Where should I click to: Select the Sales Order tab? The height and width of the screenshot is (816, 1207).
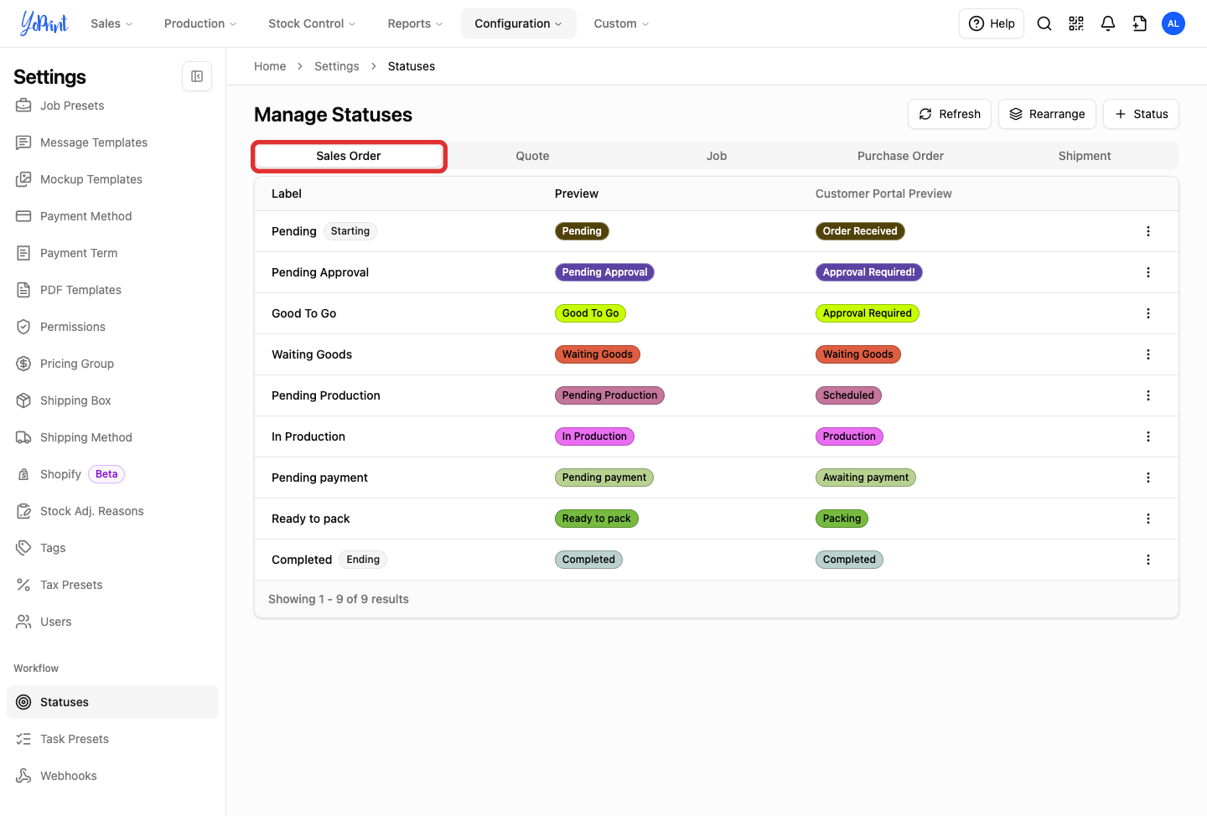[x=349, y=156]
